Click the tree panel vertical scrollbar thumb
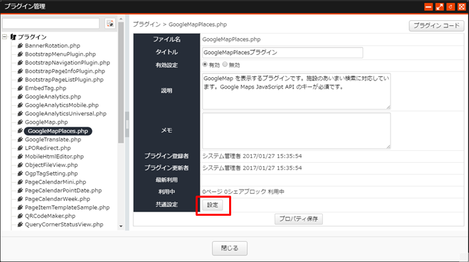 [x=121, y=83]
